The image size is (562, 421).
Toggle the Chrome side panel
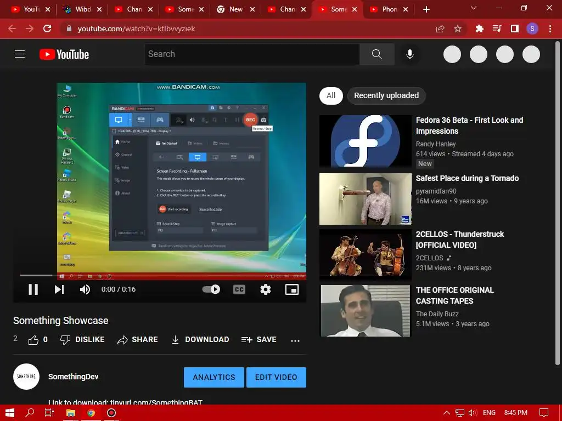click(x=514, y=29)
